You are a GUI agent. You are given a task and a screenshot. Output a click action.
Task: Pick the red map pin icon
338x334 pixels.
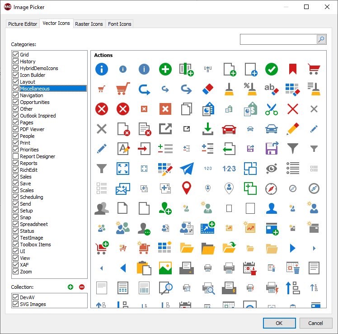[x=187, y=188]
